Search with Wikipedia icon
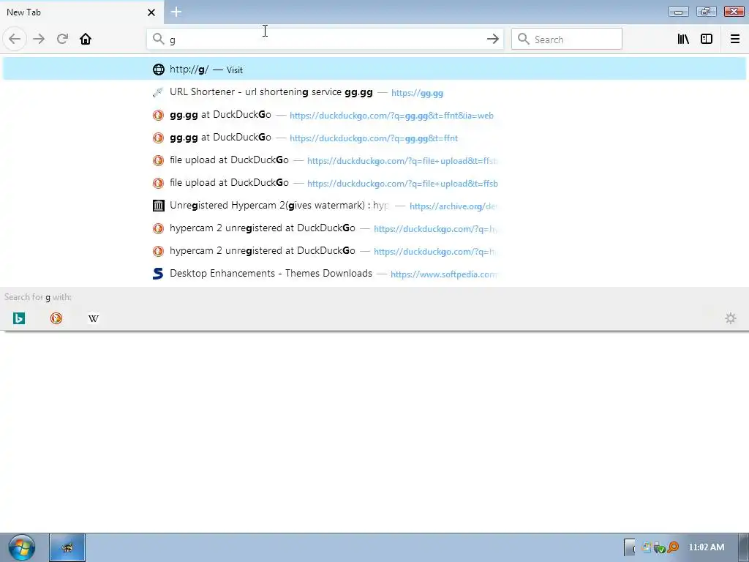 [94, 318]
